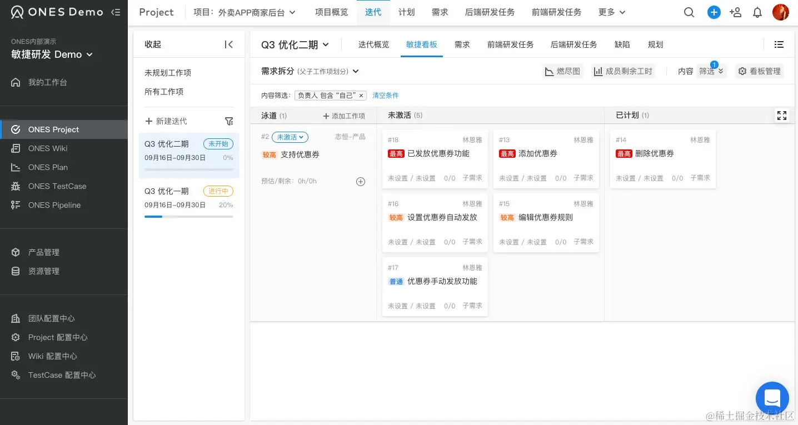The height and width of the screenshot is (425, 798).
Task: Open the 未激活 status dropdown on card #2
Action: 290,137
